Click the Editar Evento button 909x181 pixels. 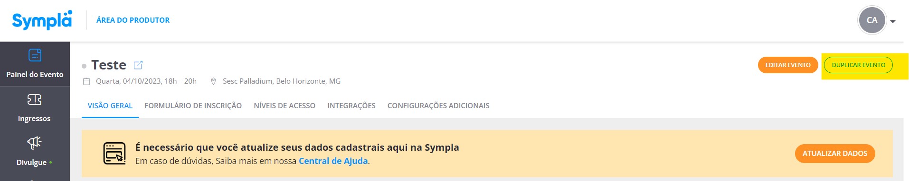tap(788, 65)
